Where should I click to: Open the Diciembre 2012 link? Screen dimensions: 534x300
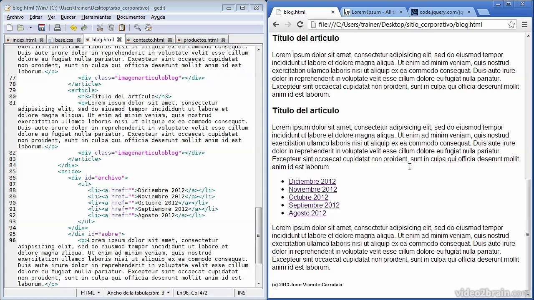[x=312, y=181]
